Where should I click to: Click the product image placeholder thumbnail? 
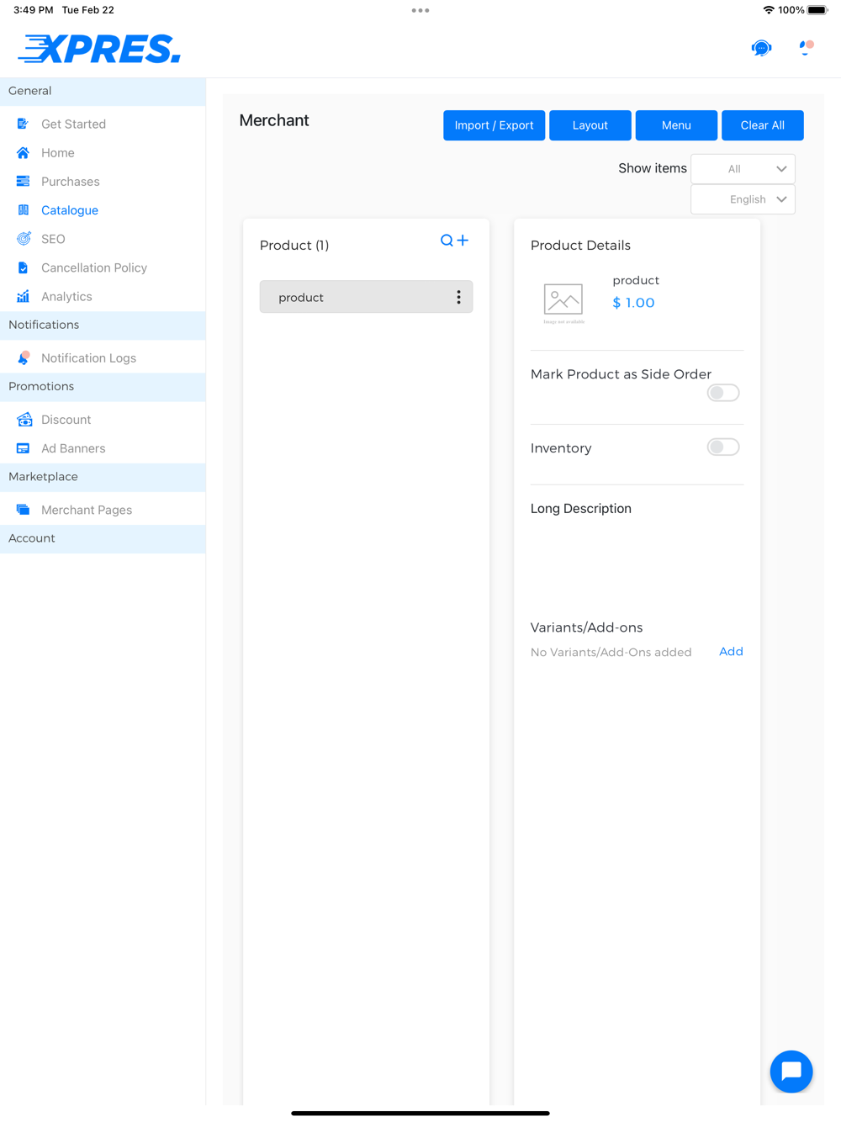[563, 303]
